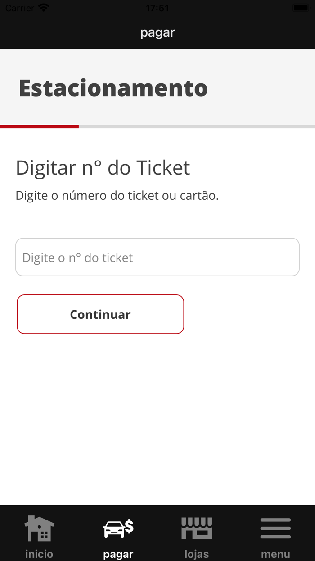Tap the menu label in bottom bar
Image resolution: width=315 pixels, height=561 pixels.
[275, 554]
